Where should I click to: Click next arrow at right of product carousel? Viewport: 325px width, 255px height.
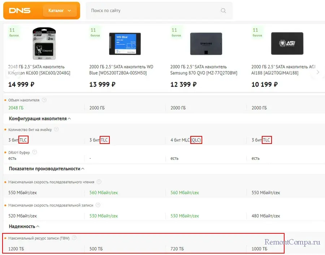[x=318, y=72]
